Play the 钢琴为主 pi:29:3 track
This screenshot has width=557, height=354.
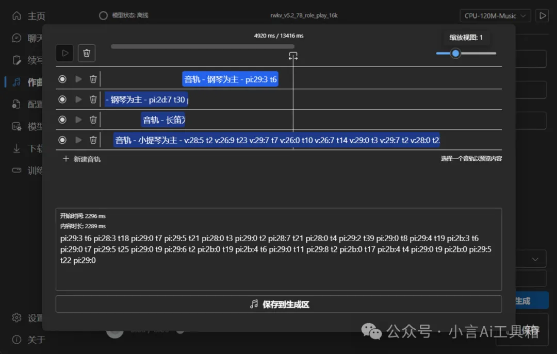[78, 79]
